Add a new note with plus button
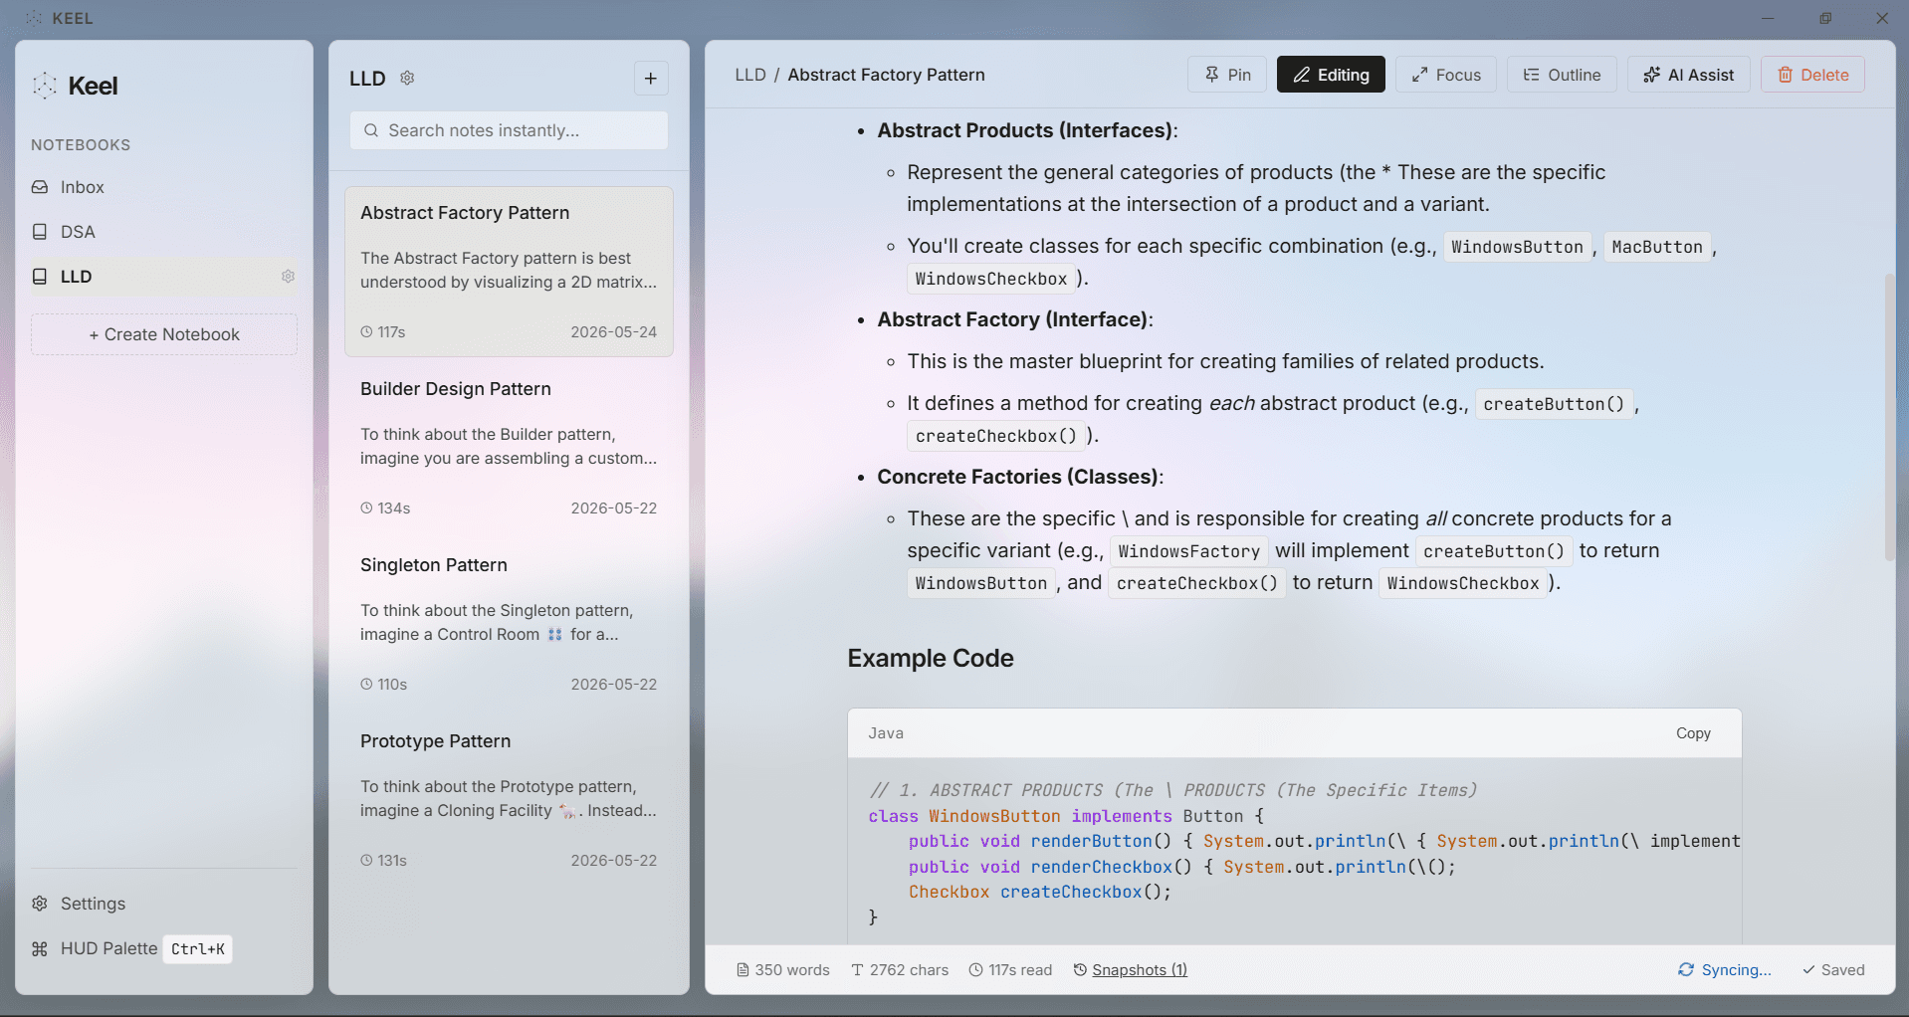1909x1017 pixels. coord(651,79)
